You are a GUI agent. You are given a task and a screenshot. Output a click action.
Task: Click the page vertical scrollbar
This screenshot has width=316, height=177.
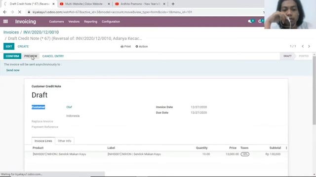click(314, 90)
